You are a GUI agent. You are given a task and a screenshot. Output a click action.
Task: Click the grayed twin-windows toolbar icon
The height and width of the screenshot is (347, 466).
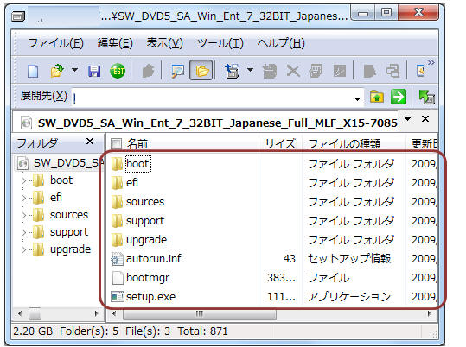(x=393, y=72)
